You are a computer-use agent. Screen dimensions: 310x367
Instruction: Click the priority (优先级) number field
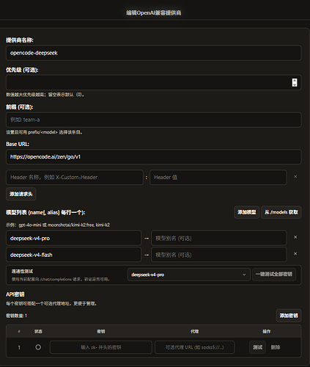(x=153, y=82)
